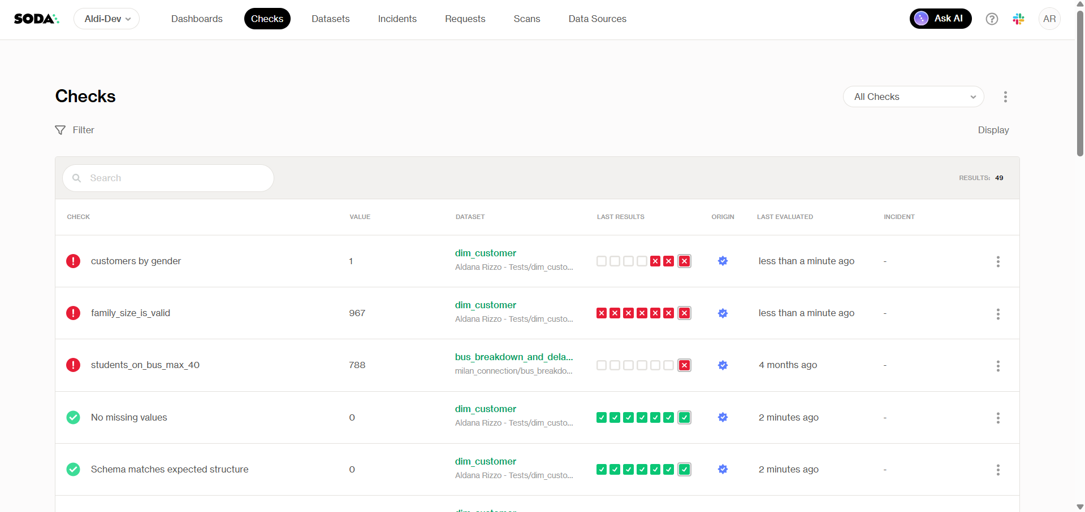Open the Display options
Viewport: 1085px width, 512px height.
993,130
